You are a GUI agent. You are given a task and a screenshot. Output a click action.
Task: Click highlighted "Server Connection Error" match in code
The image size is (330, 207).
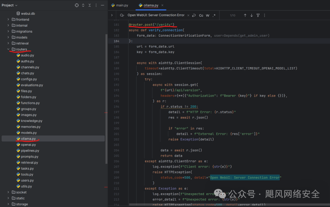pyautogui.click(x=245, y=177)
